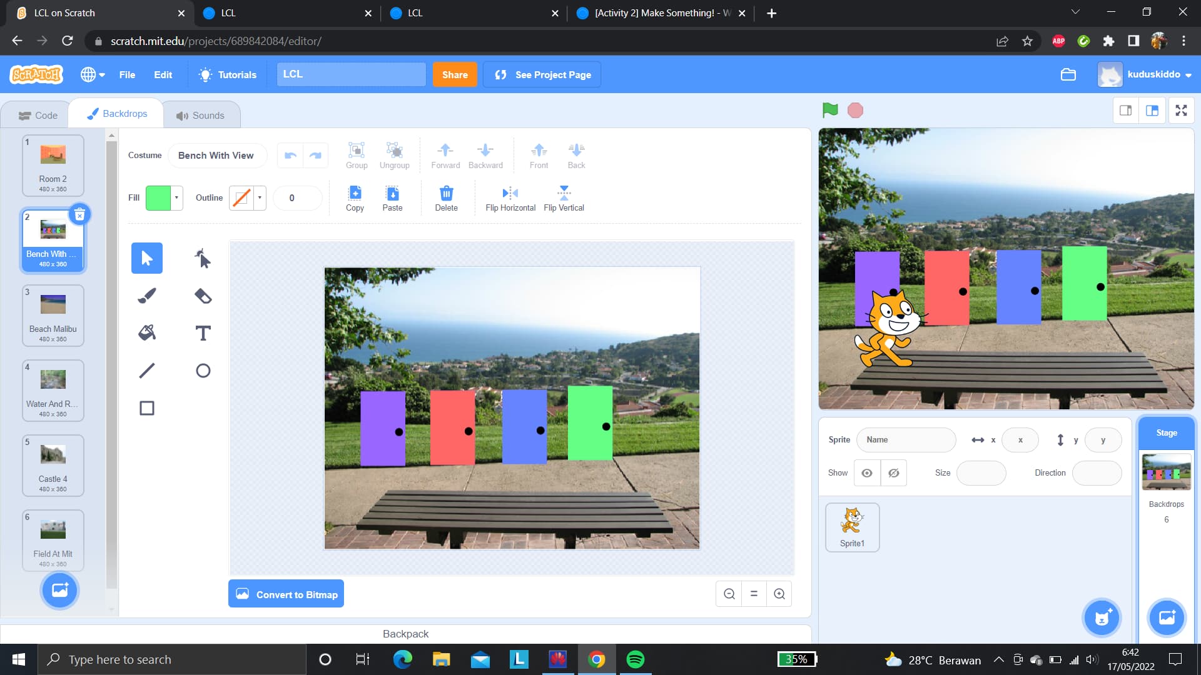Open the Outline color dropdown
This screenshot has height=675, width=1201.
(260, 198)
